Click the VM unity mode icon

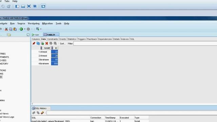(35, 6)
